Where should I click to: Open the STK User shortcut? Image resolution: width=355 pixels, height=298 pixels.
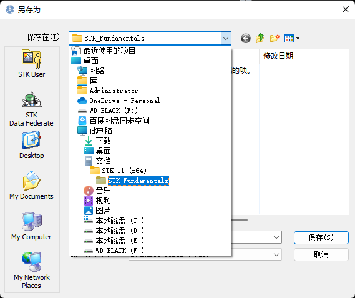pos(32,64)
